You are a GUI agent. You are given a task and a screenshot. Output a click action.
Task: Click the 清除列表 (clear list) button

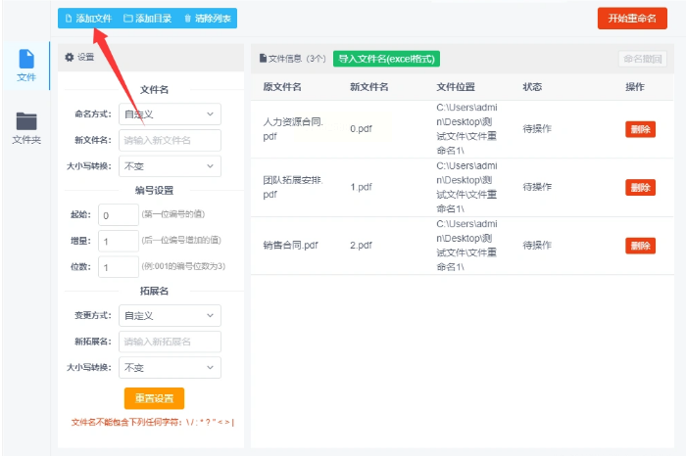[x=206, y=19]
